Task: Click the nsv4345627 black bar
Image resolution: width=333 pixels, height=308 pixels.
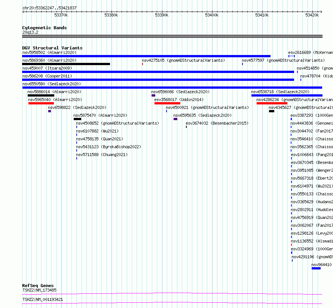Action: point(271,111)
